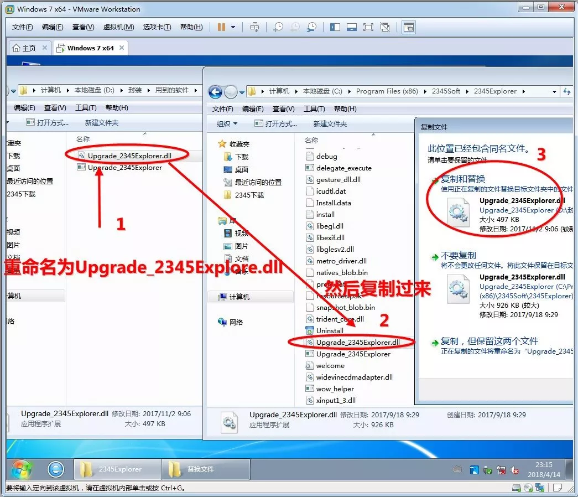578x497 pixels.
Task: Click the send Ctrl+Alt+Del toolbar icon
Action: pos(254,27)
